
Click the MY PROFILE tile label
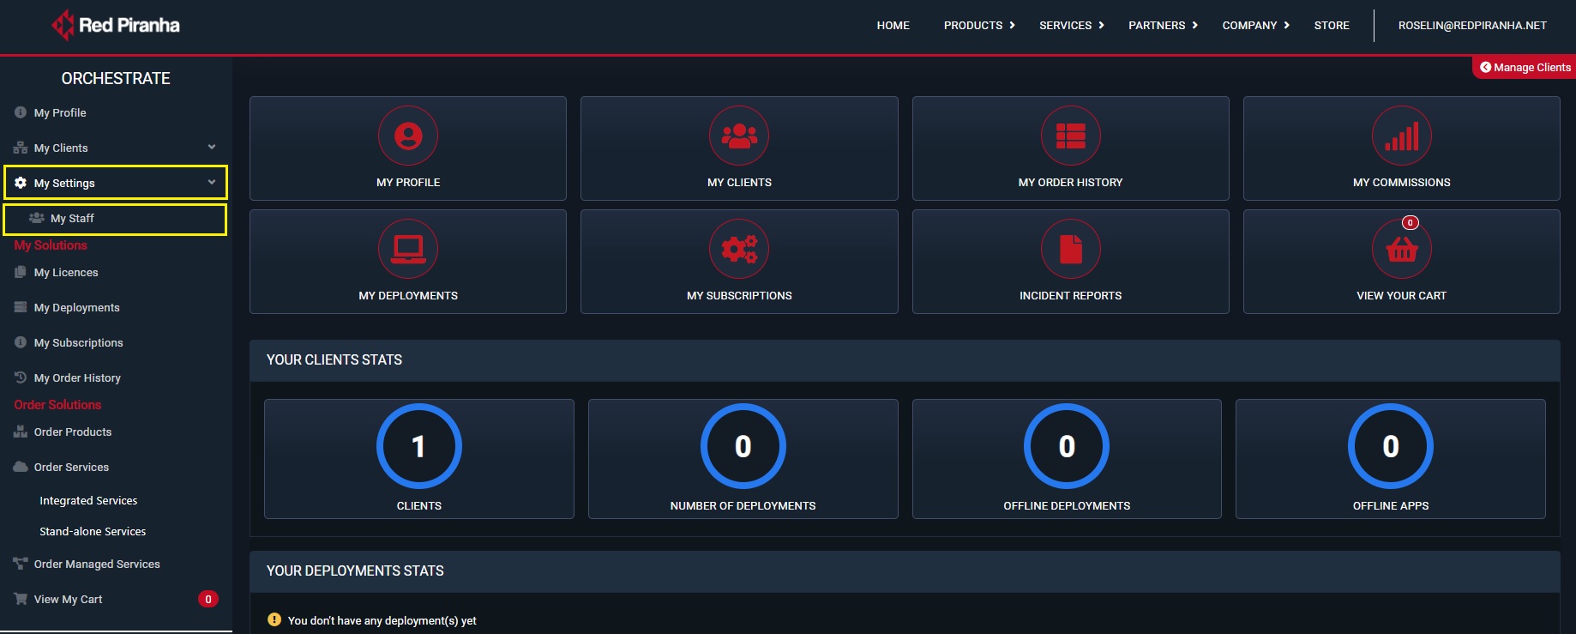pos(408,183)
